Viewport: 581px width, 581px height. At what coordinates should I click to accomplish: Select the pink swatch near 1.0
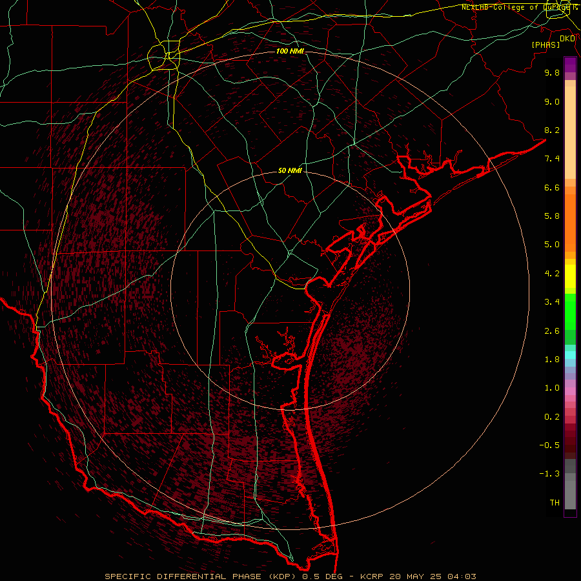coord(570,391)
